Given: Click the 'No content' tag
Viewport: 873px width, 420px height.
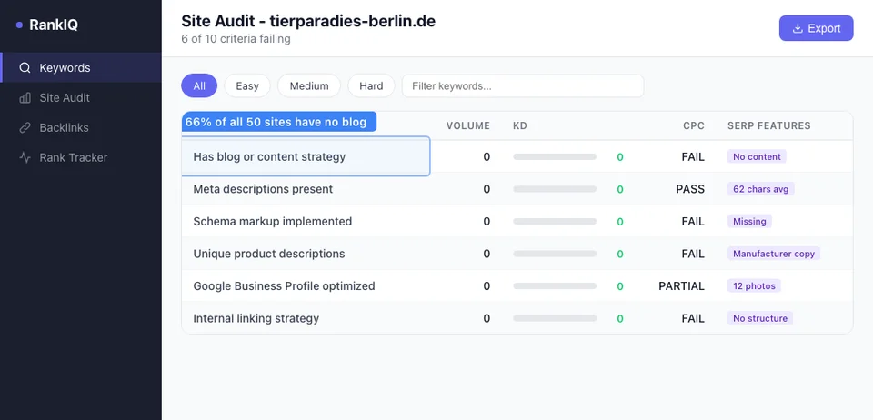Looking at the screenshot, I should tap(757, 157).
